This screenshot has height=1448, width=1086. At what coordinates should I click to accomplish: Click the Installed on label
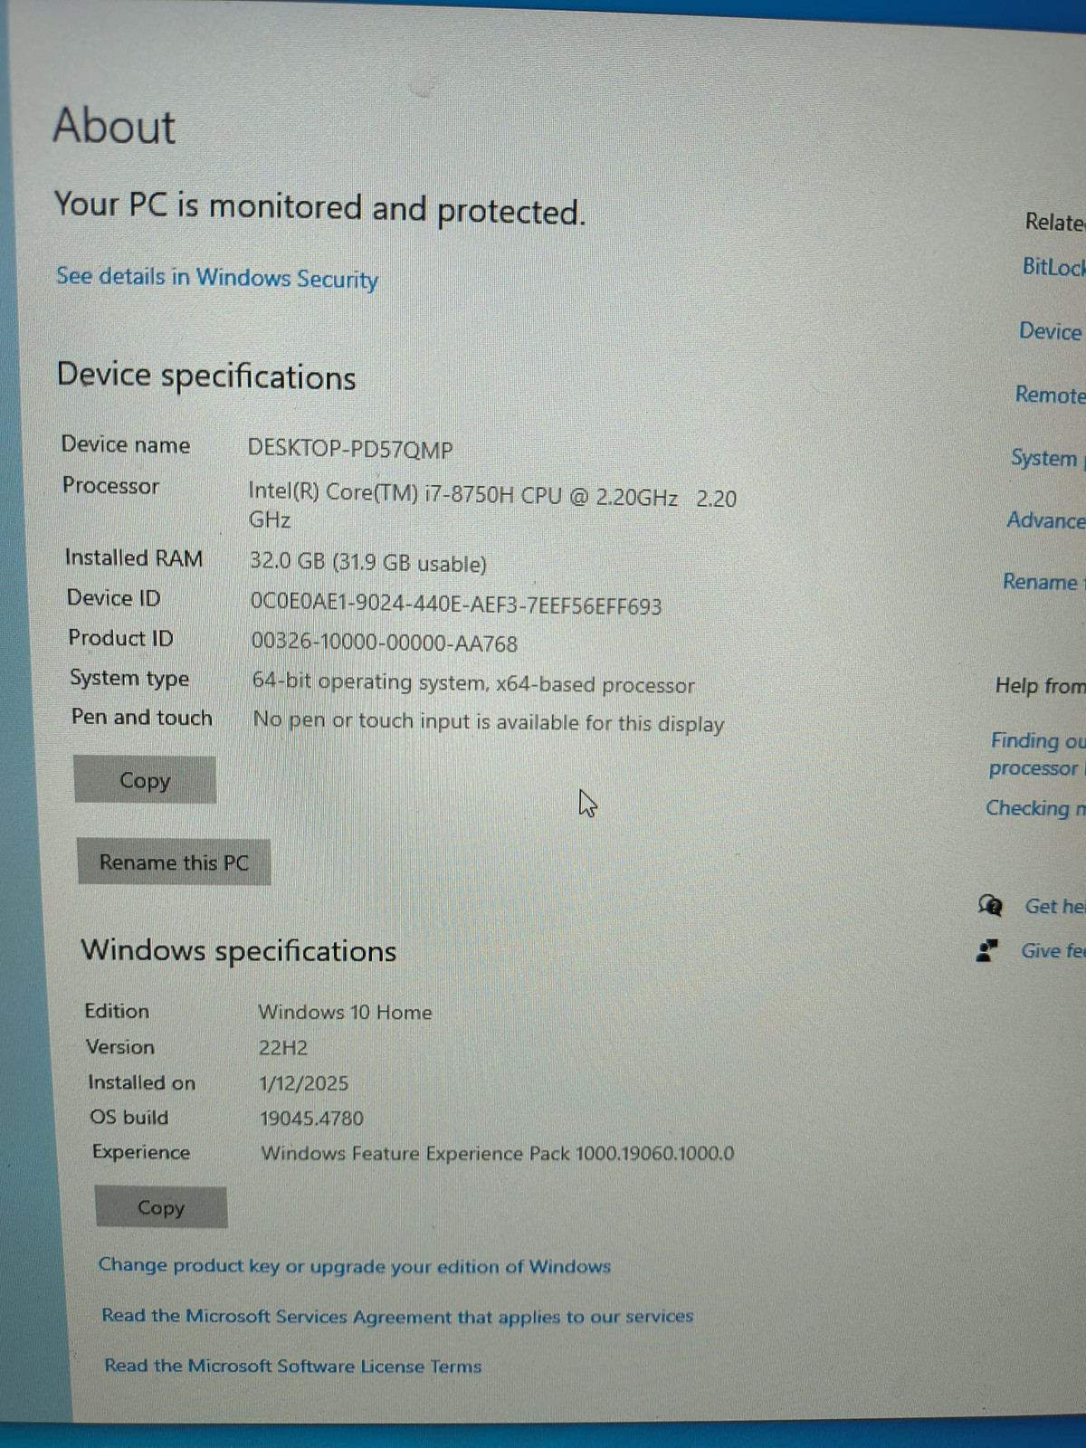click(142, 1082)
